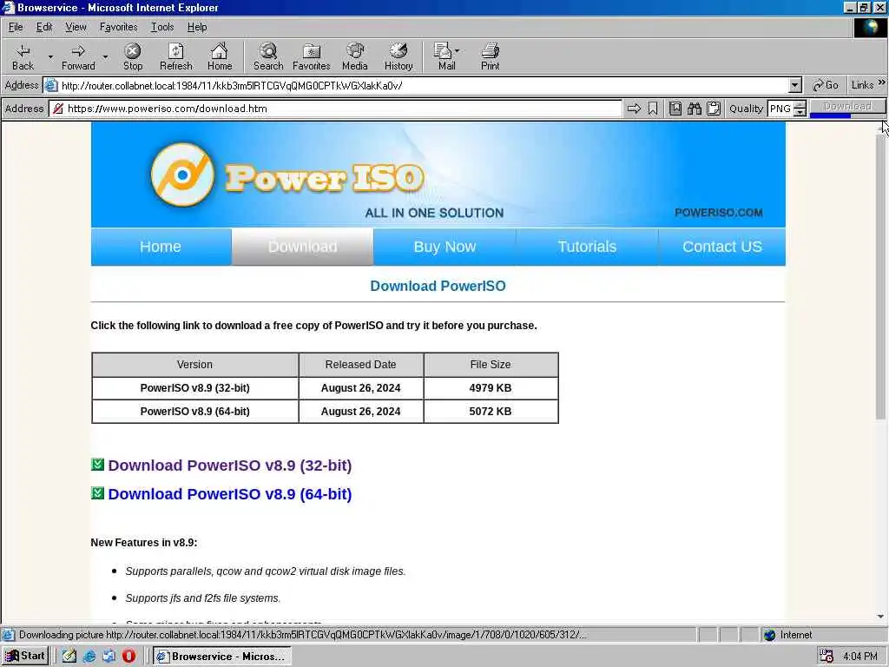This screenshot has height=667, width=889.
Task: Click the Quality PNG value field
Action: [x=780, y=109]
